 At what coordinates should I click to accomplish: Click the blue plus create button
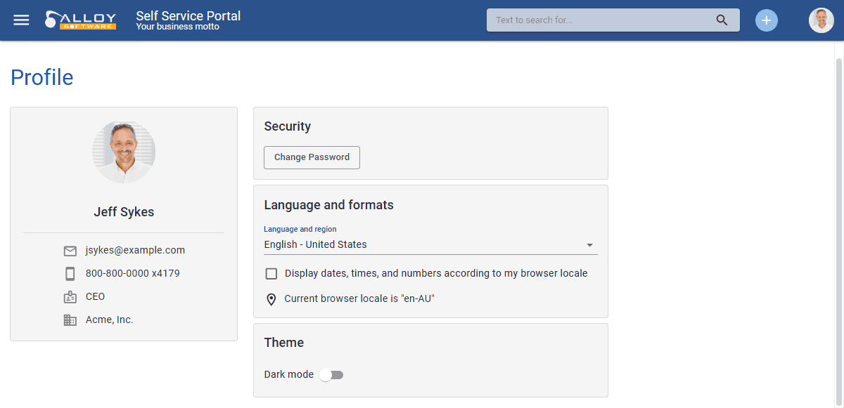[x=767, y=20]
